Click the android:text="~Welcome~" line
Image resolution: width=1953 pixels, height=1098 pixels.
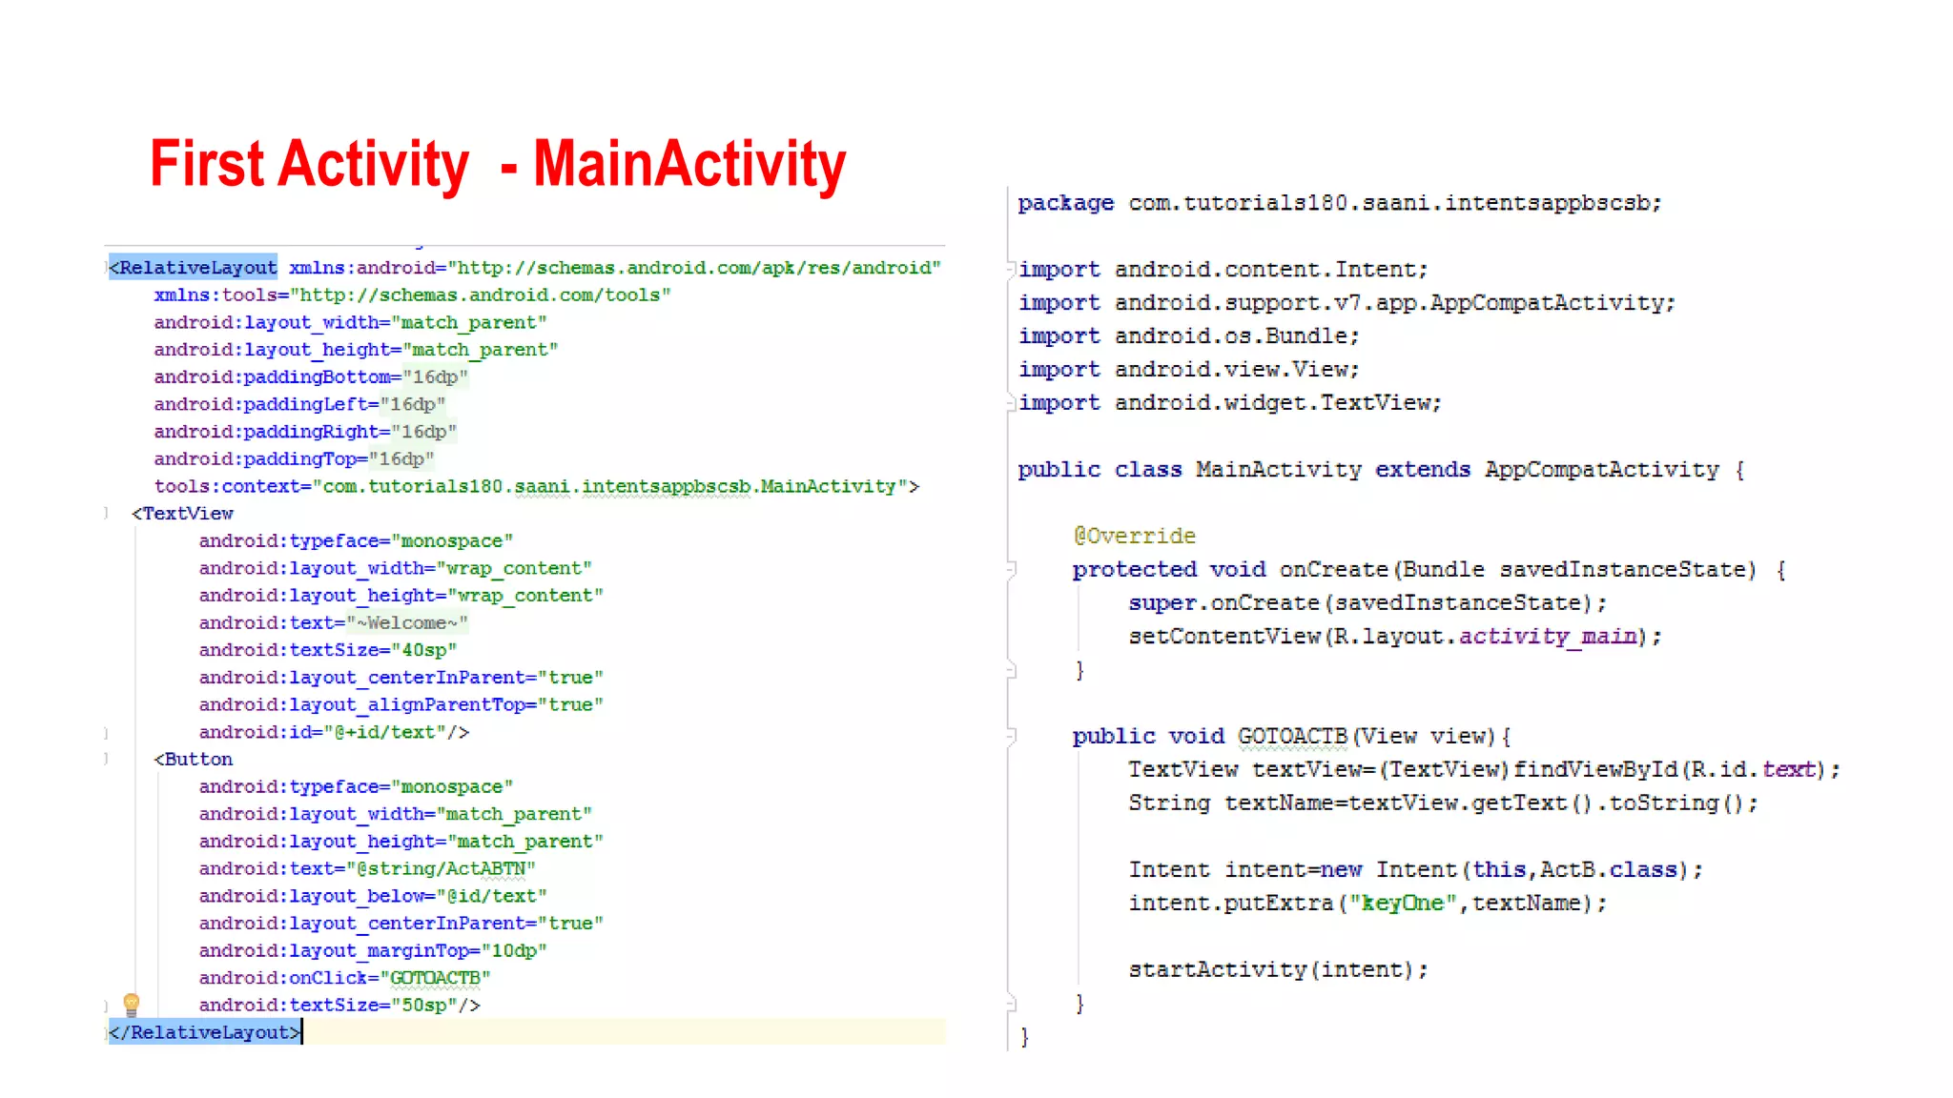[x=334, y=622]
